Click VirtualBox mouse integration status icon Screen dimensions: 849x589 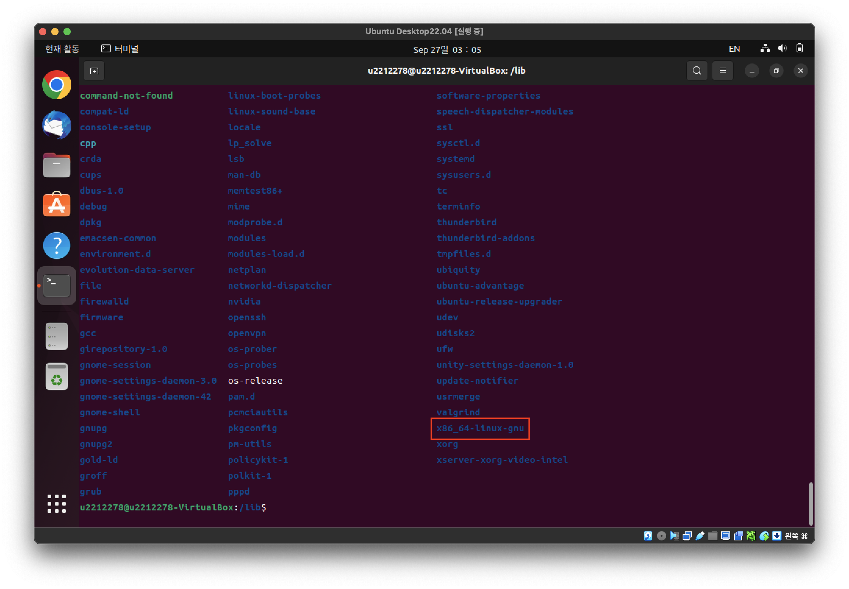(x=764, y=536)
